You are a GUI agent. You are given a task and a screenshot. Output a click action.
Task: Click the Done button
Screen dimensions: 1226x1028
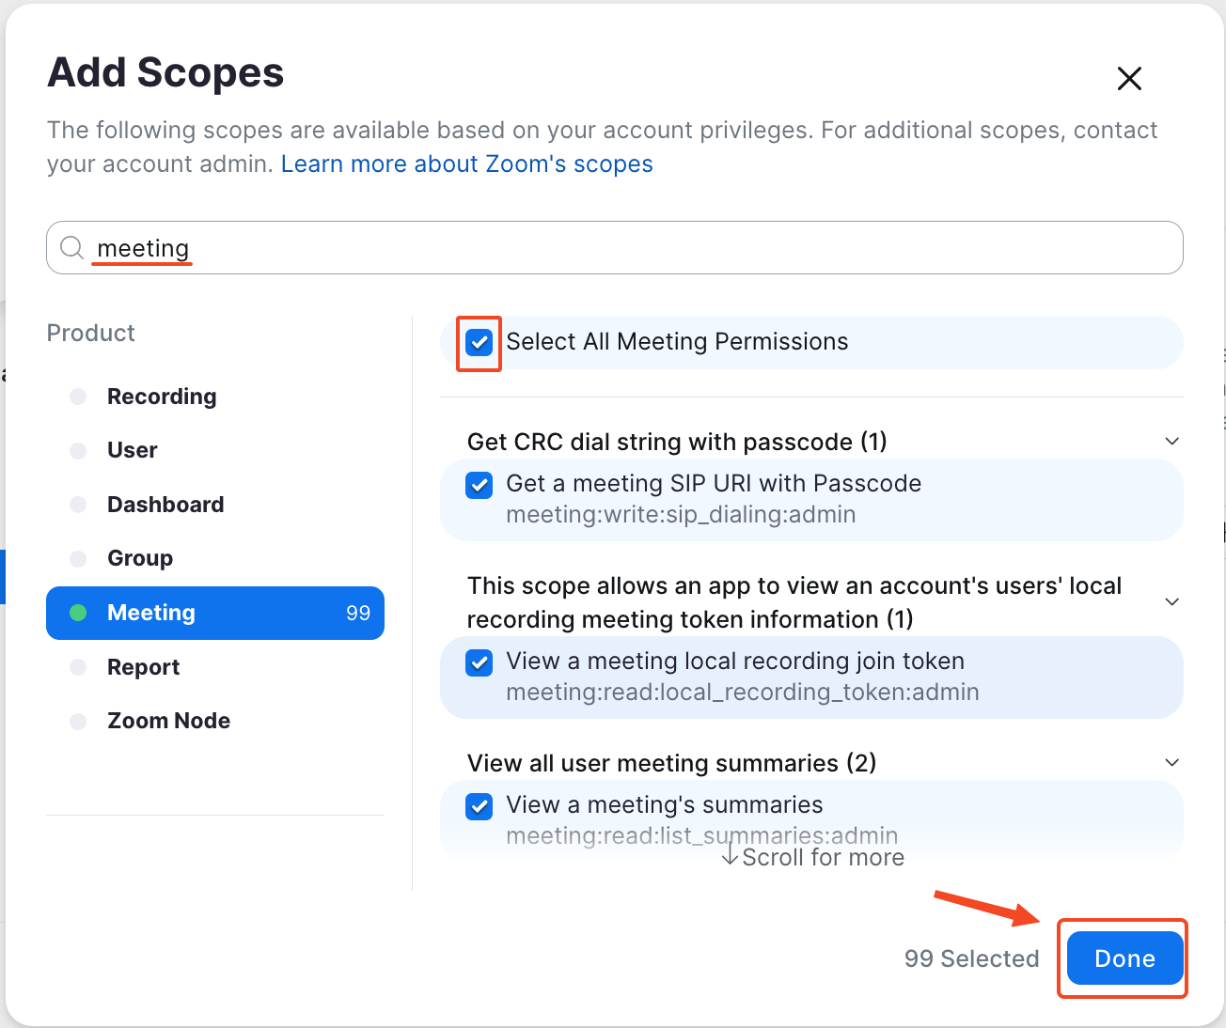pyautogui.click(x=1124, y=958)
